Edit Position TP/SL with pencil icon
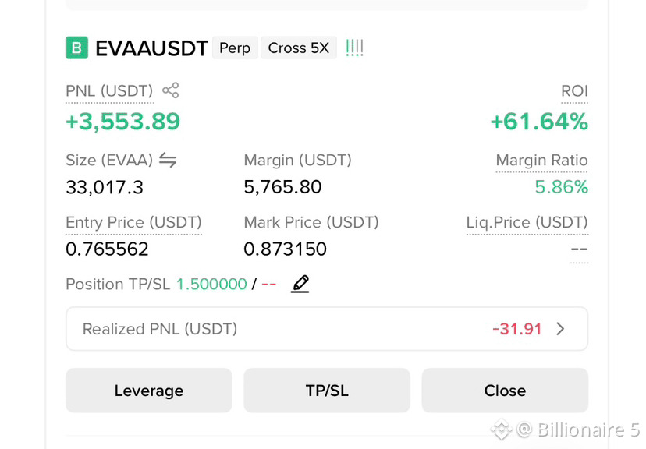The width and height of the screenshot is (646, 449). (300, 284)
